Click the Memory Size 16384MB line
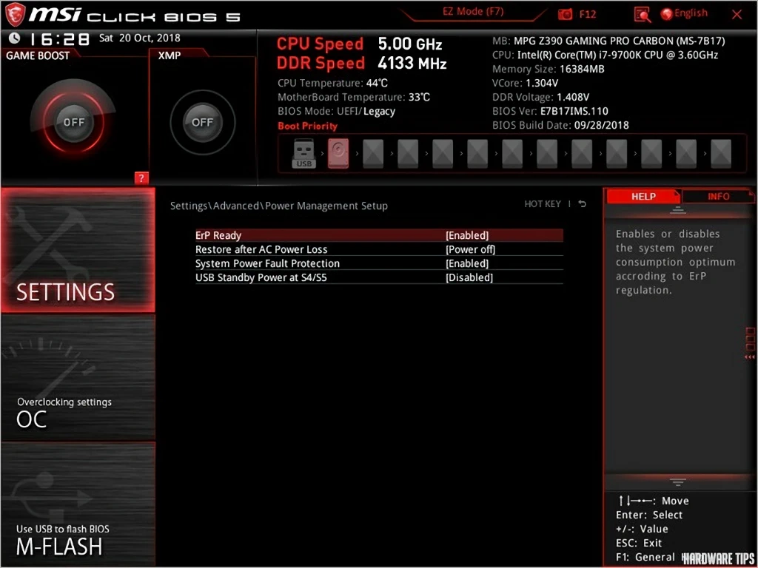Image resolution: width=758 pixels, height=568 pixels. click(549, 69)
